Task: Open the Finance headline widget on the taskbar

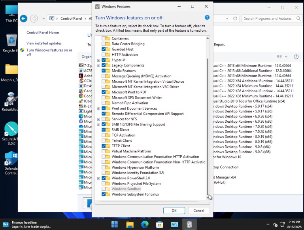Action: pyautogui.click(x=27, y=224)
